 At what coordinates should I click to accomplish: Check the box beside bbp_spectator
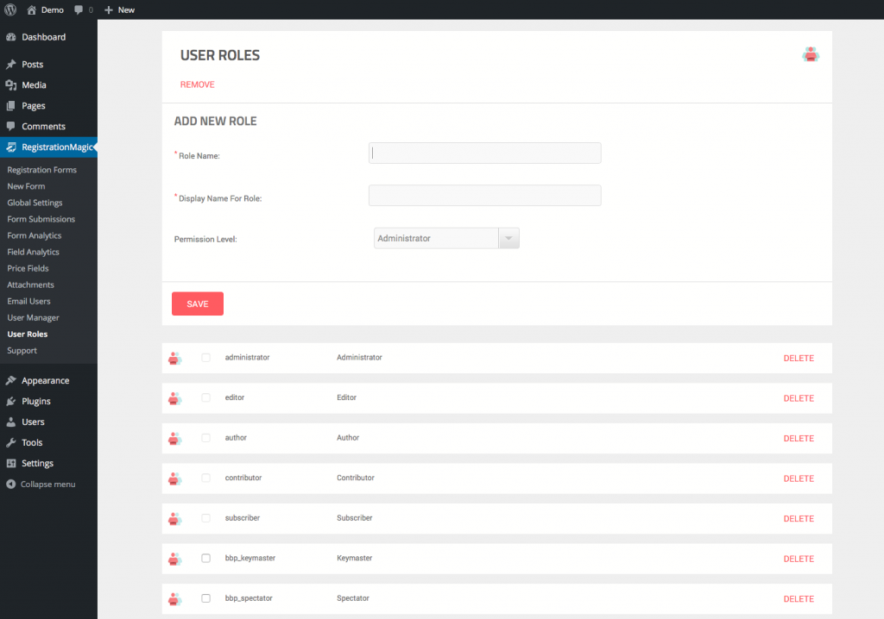205,597
